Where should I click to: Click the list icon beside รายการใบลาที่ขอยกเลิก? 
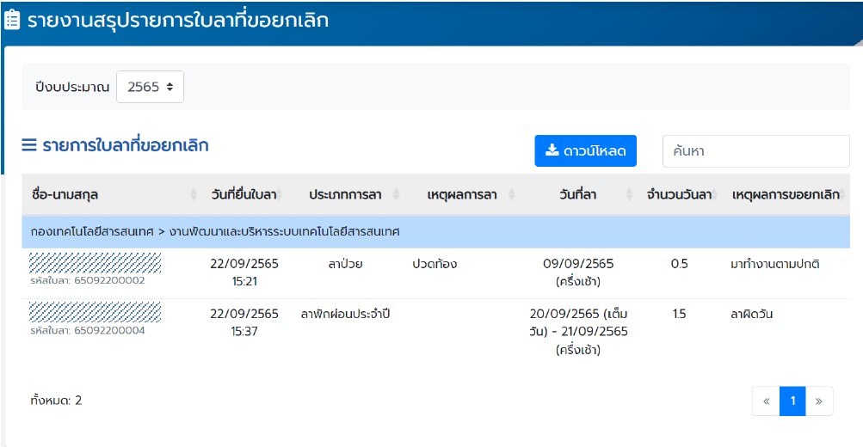[29, 145]
